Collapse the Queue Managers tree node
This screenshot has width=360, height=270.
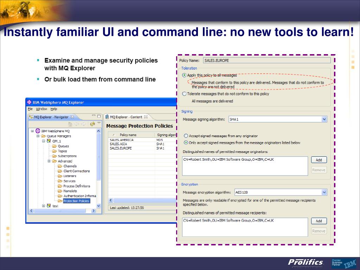38,136
